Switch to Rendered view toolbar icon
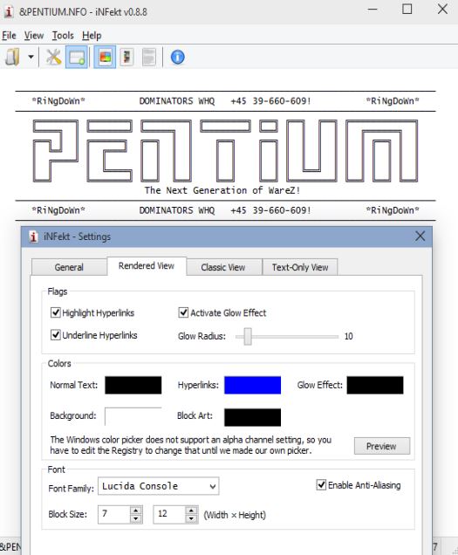Viewport: 458px width, 555px height. (105, 57)
